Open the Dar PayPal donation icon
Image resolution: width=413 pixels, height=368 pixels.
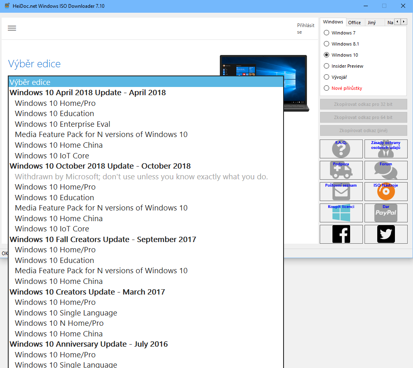(386, 213)
